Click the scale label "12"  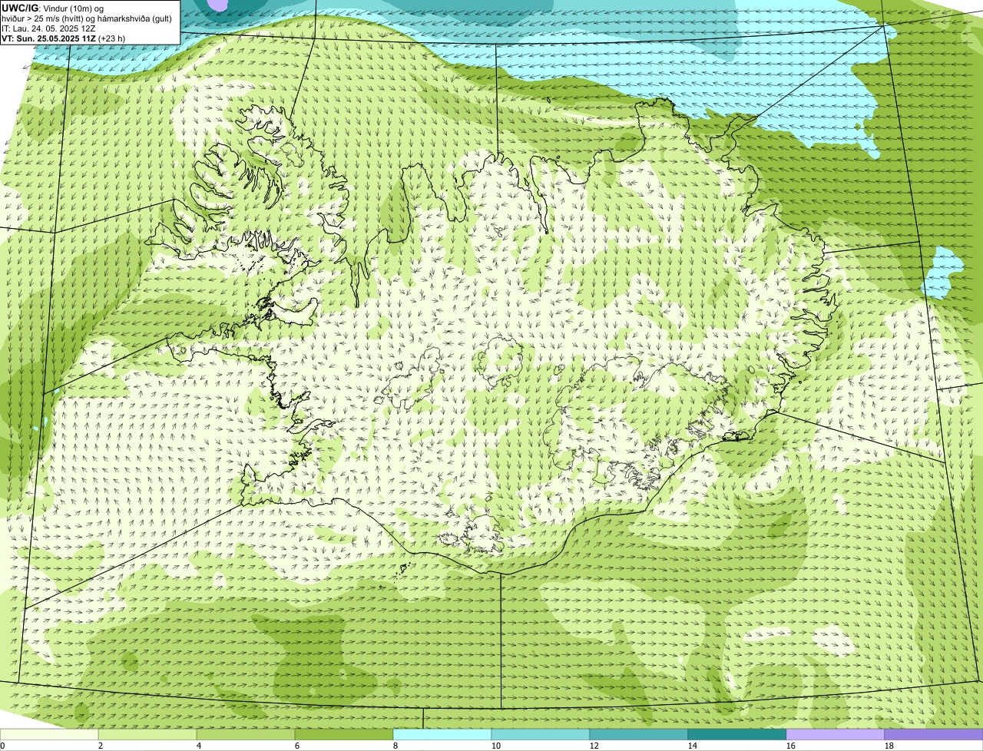pyautogui.click(x=594, y=746)
